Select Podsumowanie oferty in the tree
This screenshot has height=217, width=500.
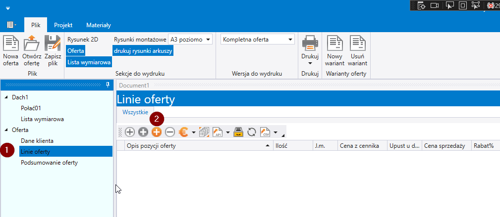(49, 163)
